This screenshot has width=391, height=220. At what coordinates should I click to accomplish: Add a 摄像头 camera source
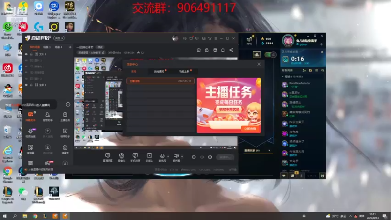click(121, 157)
